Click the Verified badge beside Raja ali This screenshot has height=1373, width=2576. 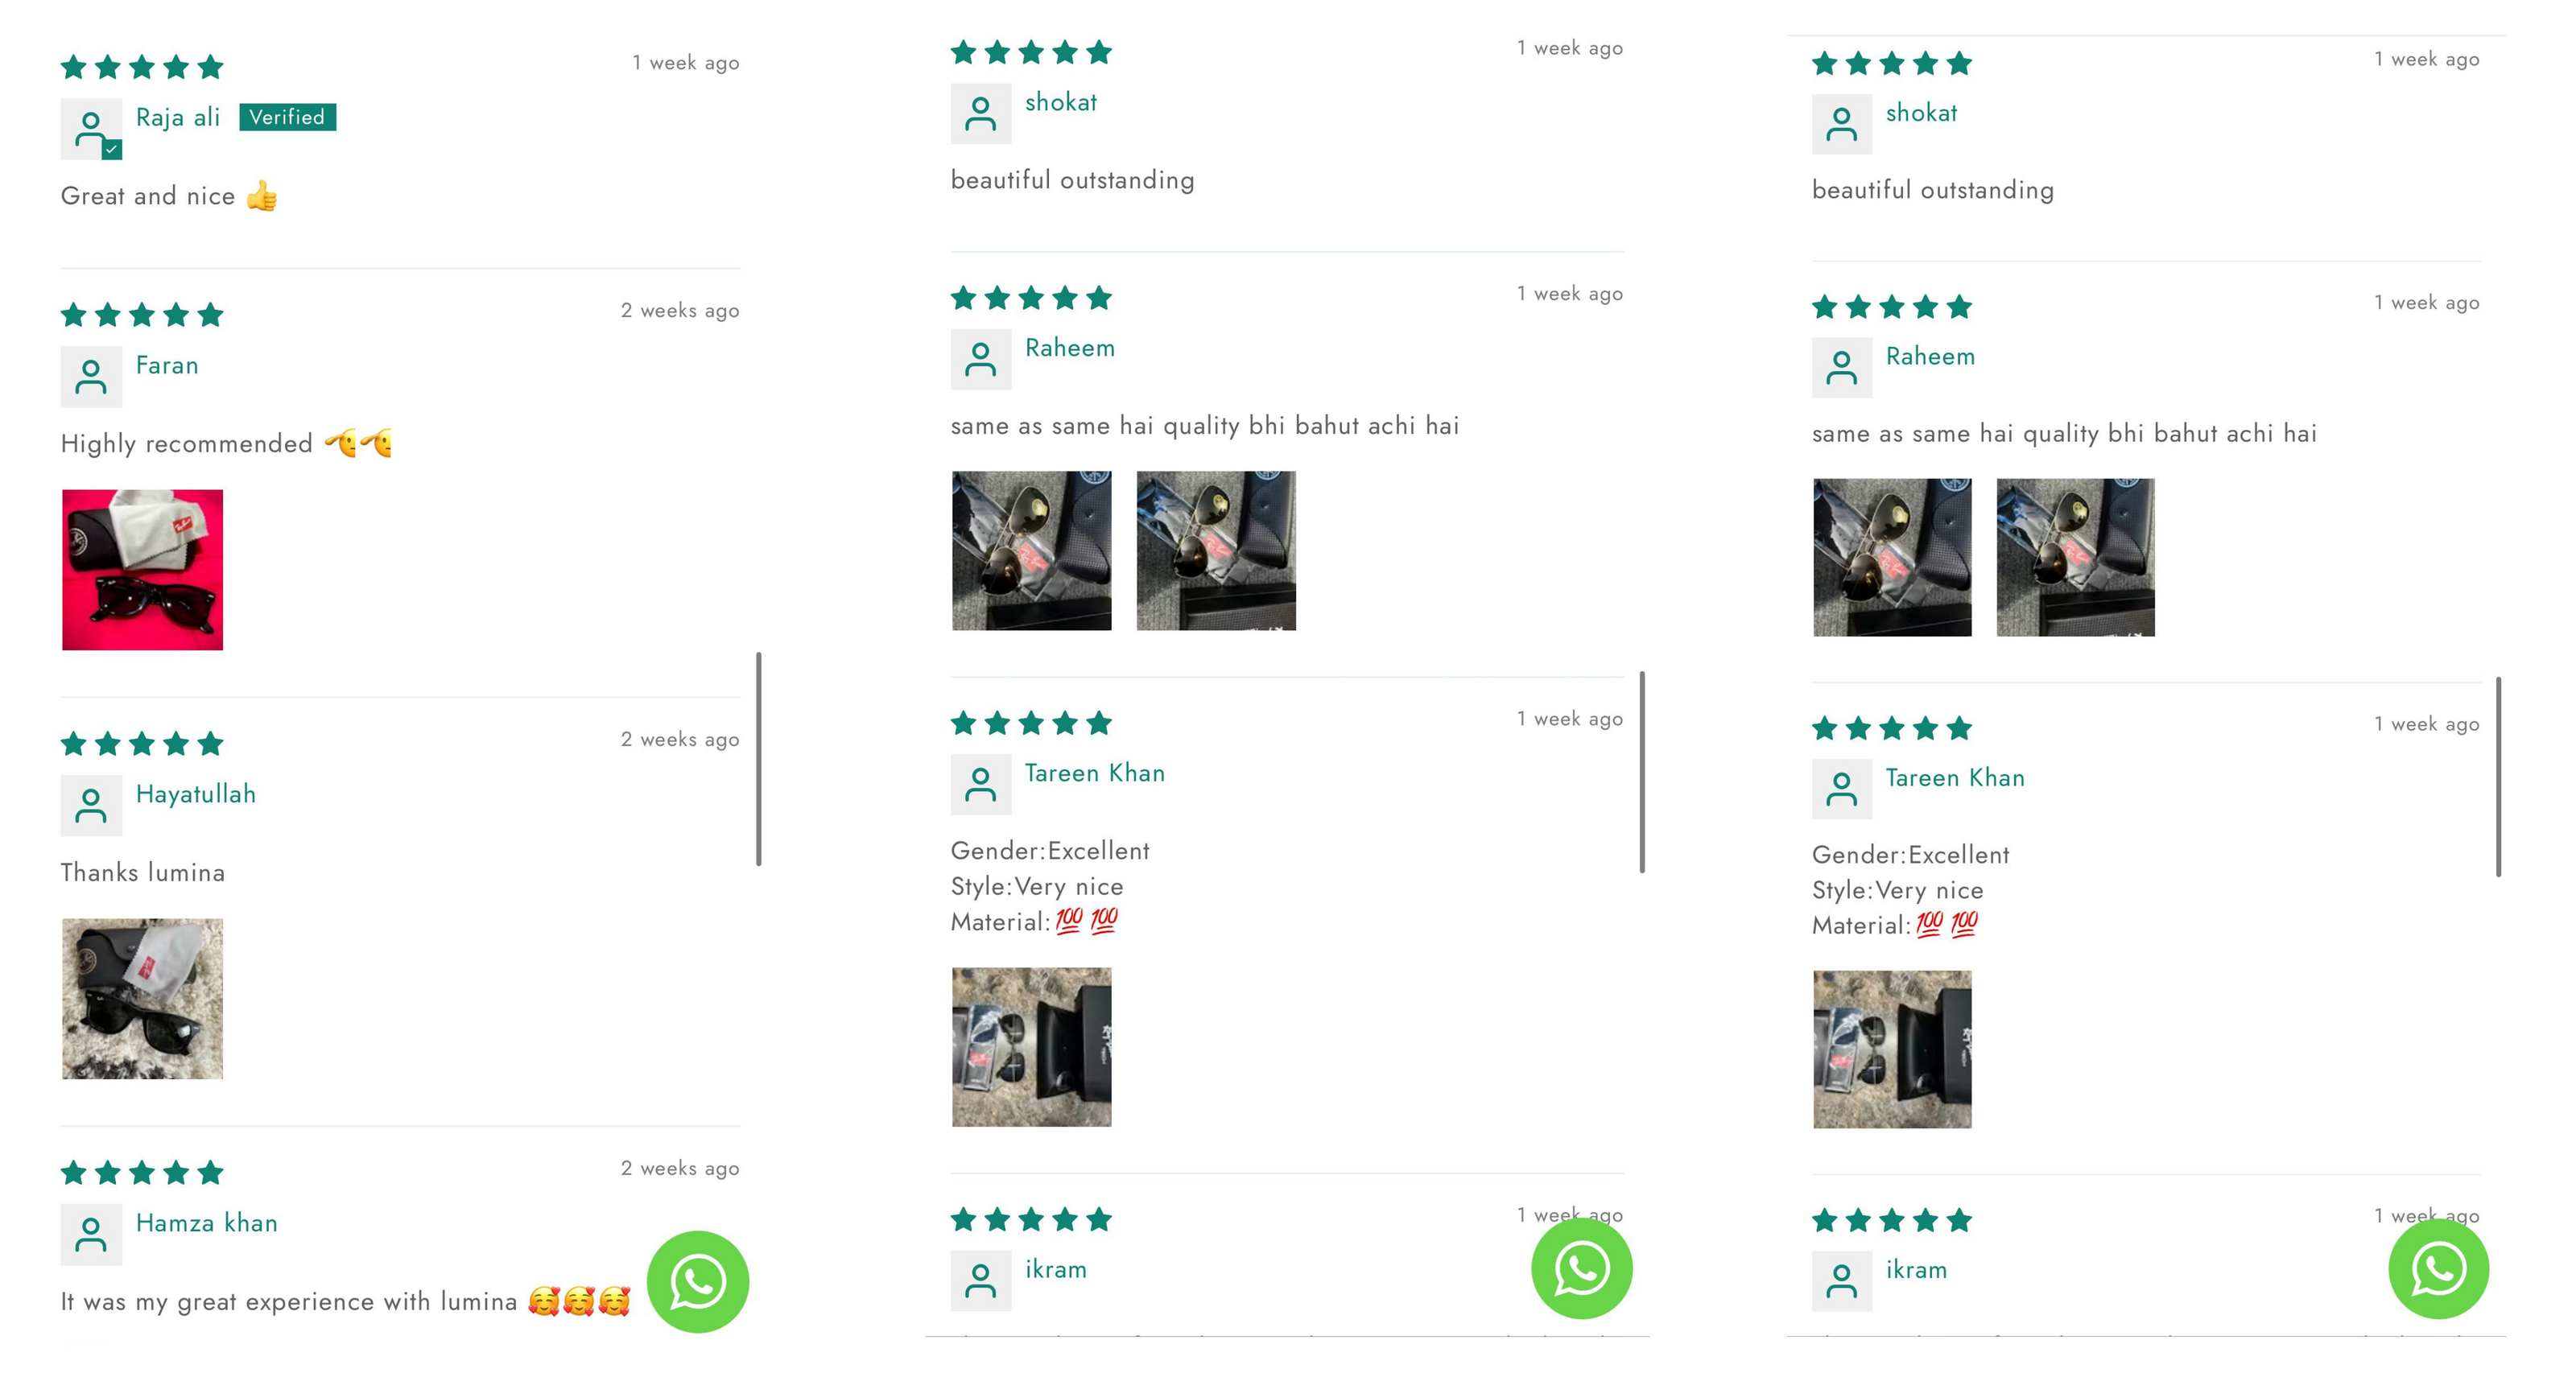pyautogui.click(x=288, y=117)
